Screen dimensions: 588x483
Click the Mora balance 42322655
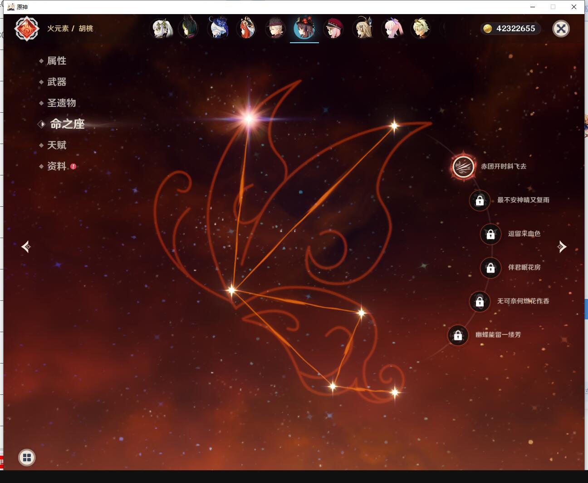pos(516,29)
